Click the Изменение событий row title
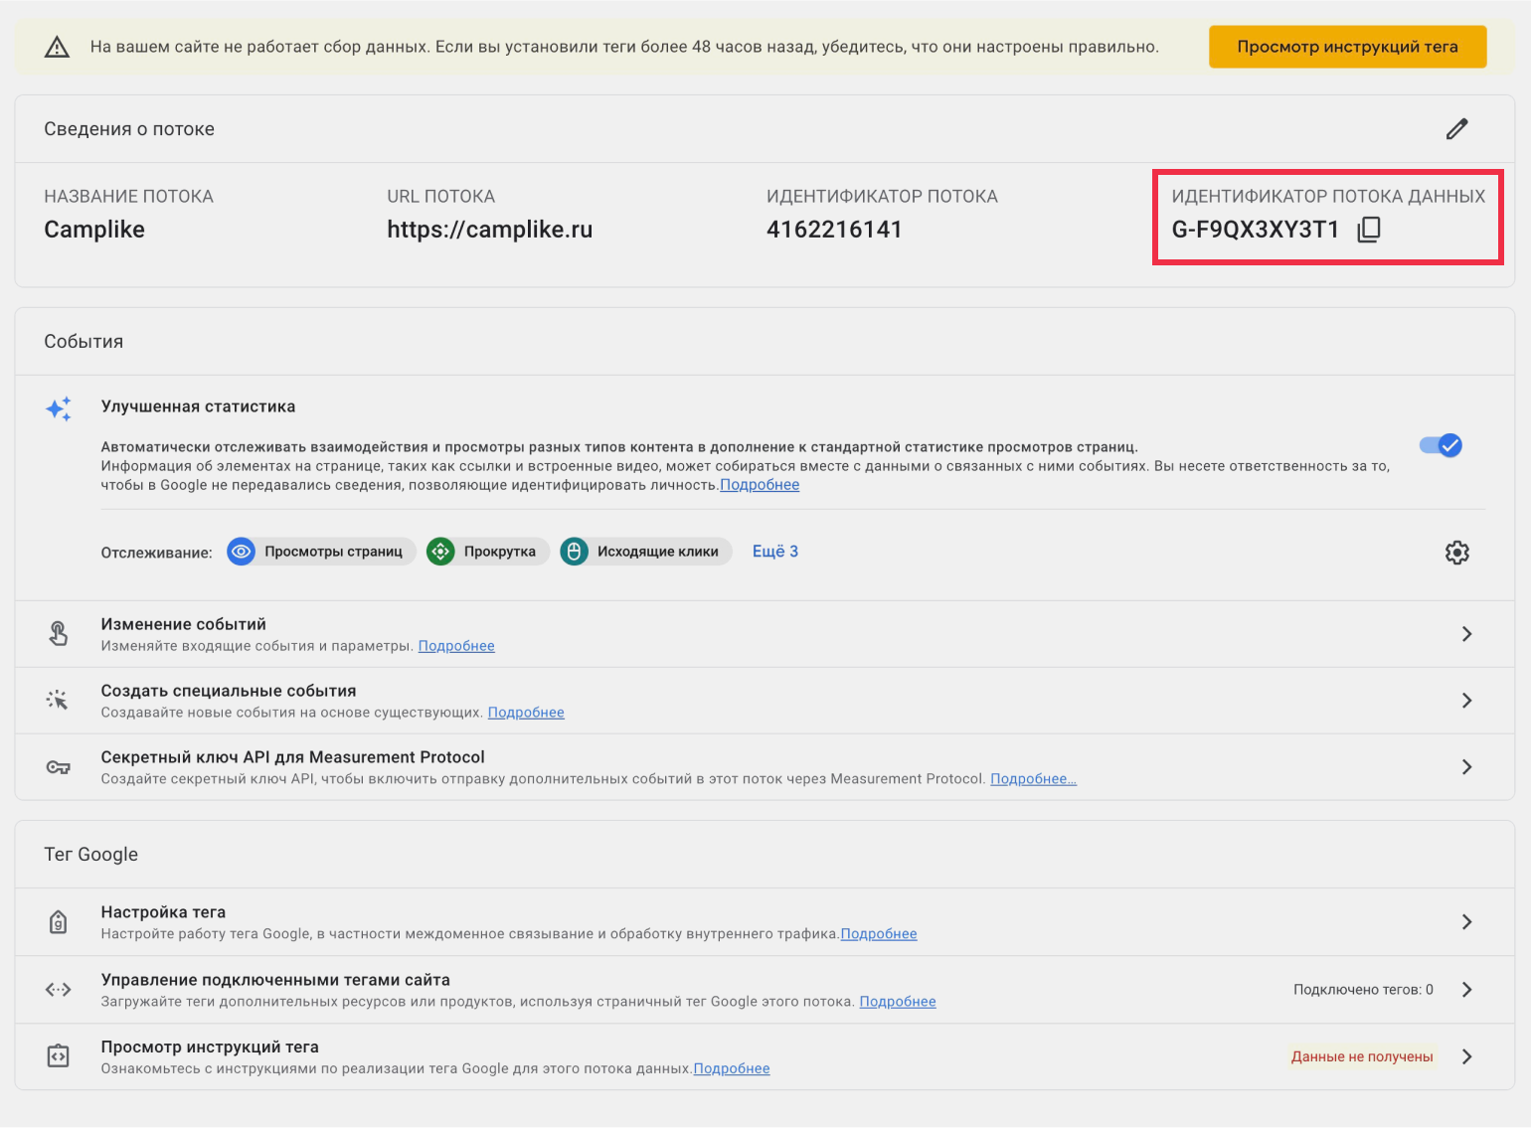 [x=184, y=624]
